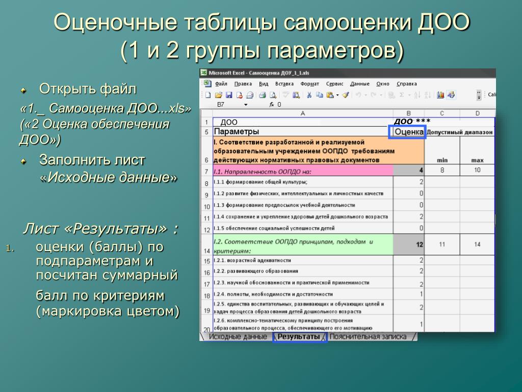Viewport: 522px width, 392px height.
Task: Paste with the clipboard icon
Action: (x=330, y=95)
